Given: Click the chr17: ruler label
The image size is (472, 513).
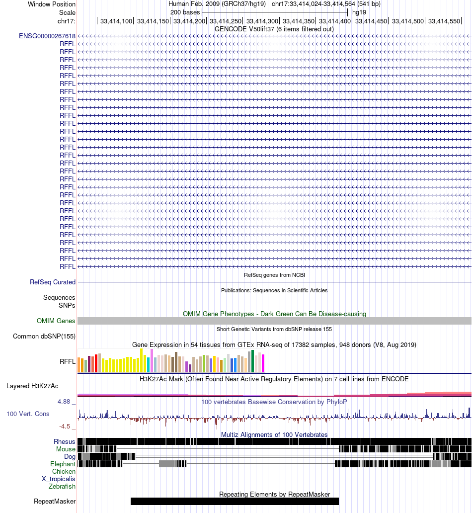Looking at the screenshot, I should [67, 21].
